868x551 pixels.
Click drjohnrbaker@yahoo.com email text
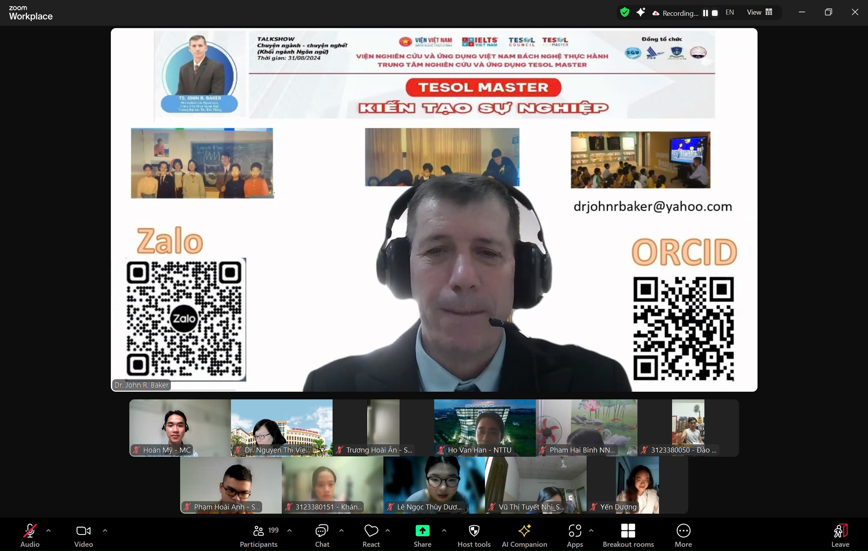point(653,207)
